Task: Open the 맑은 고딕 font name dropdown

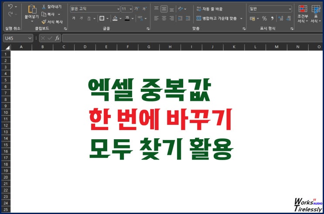Action: 118,9
